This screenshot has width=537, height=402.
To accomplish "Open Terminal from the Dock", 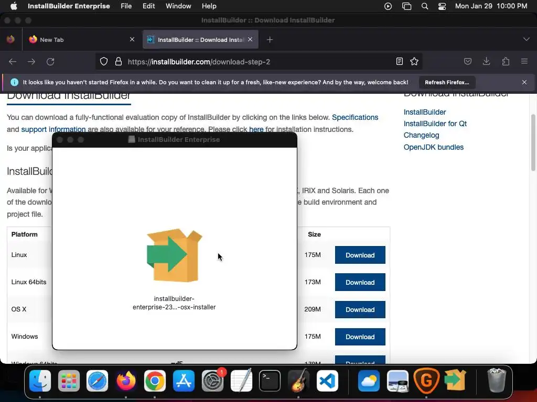I will (270, 381).
